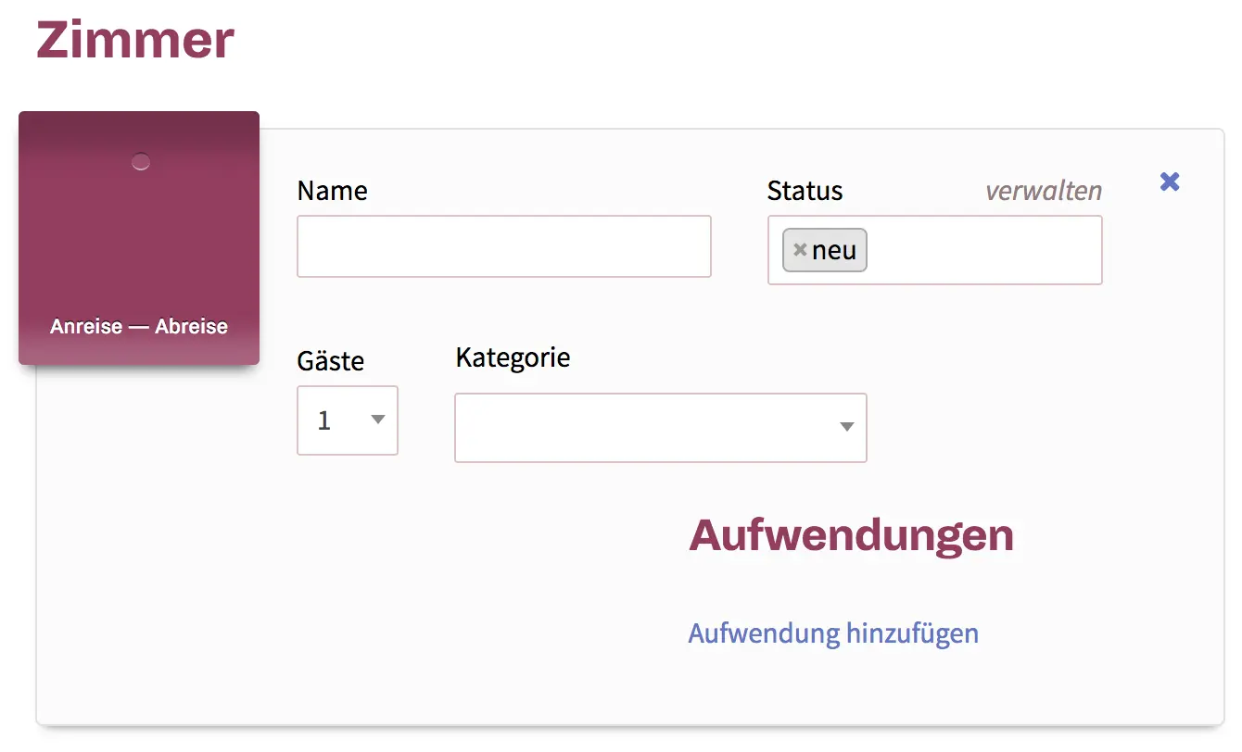
Task: Select the number 1 in the Gäste box
Action: (x=324, y=421)
